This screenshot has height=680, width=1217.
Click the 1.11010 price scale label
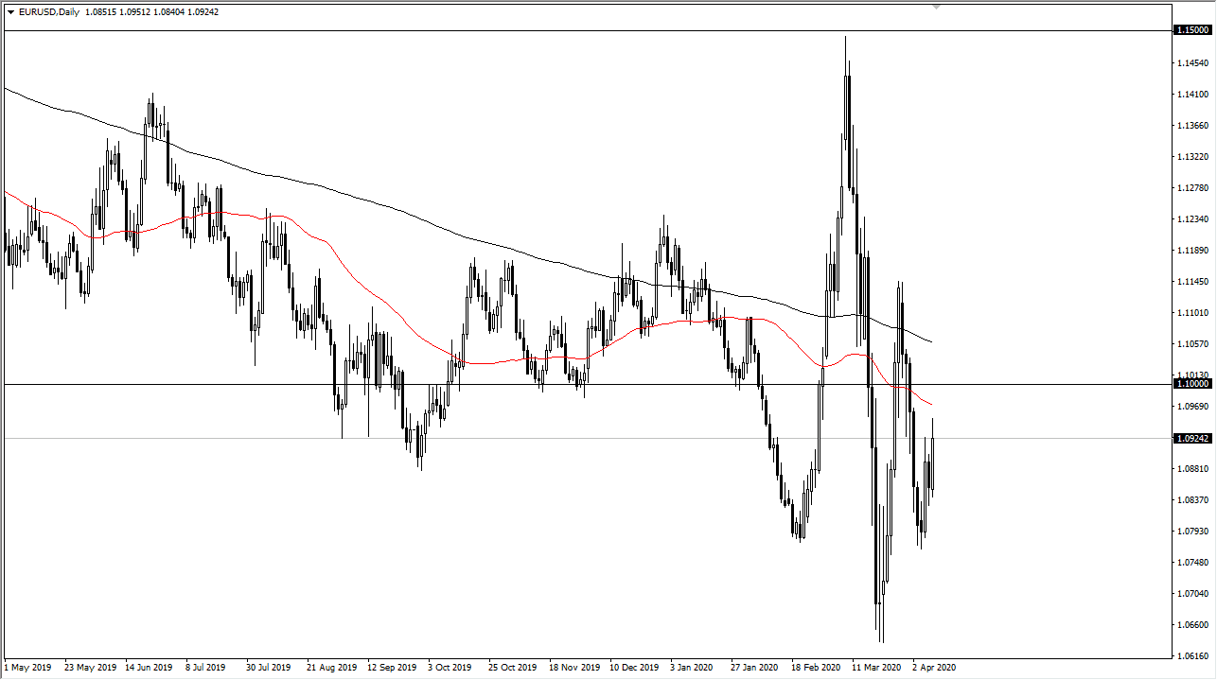[x=1193, y=313]
